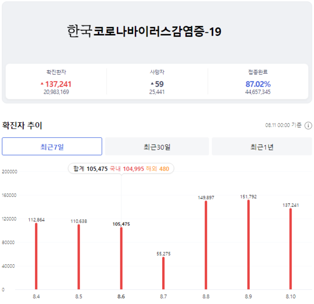Select the 최근7일 tab
This screenshot has height=304, width=314.
52,146
